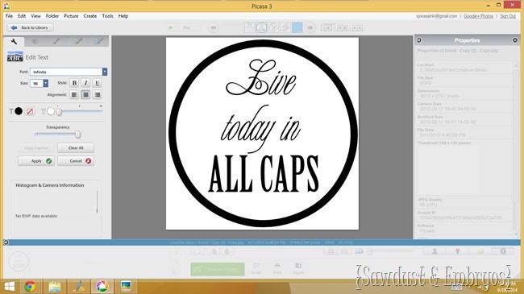Center-align the text
The height and width of the screenshot is (294, 524).
[85, 95]
